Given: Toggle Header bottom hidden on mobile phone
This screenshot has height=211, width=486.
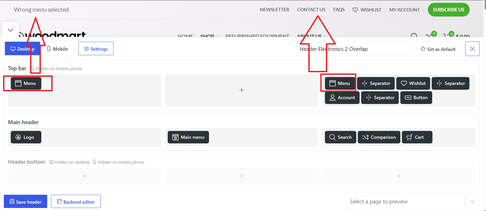Looking at the screenshot, I should [118, 162].
